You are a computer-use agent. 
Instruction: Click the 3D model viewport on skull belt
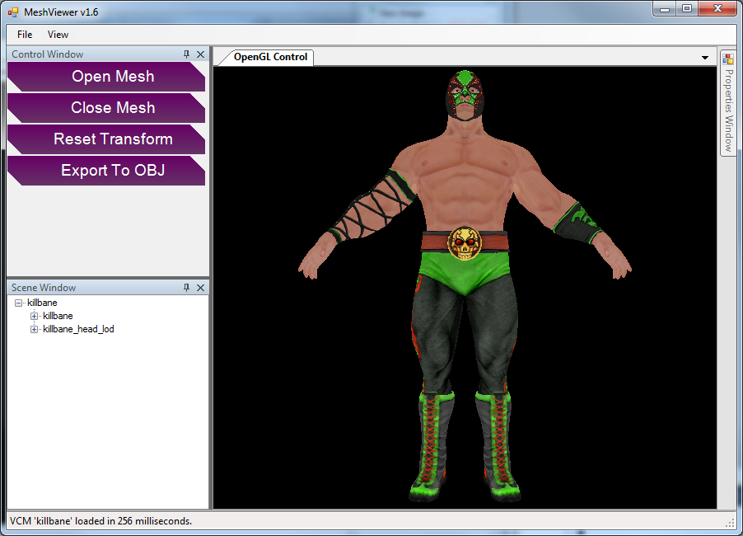[465, 243]
